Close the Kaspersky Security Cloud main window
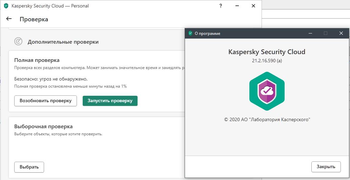This screenshot has width=350, height=180. click(x=253, y=6)
